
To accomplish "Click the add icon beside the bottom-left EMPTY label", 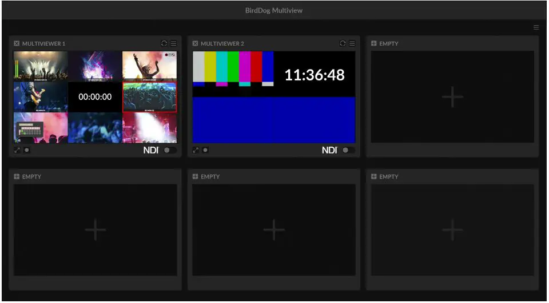I will tap(17, 176).
